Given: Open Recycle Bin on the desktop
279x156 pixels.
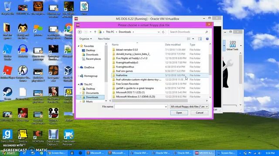Looking at the screenshot, I should point(7,8).
